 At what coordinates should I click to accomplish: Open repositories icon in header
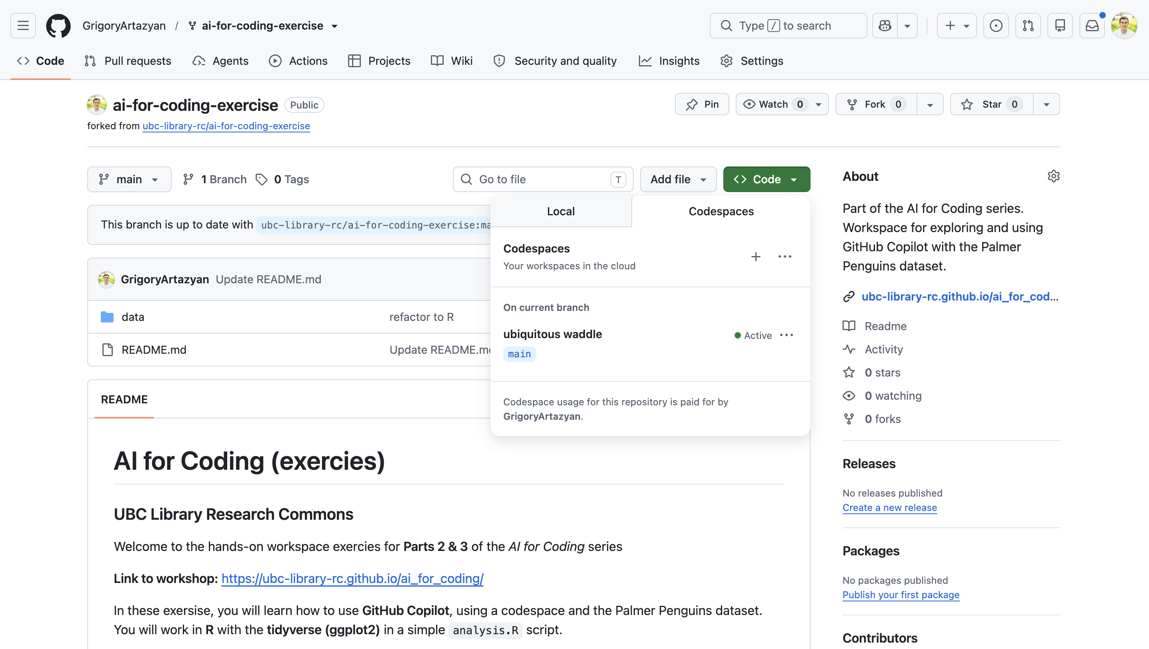(x=1060, y=26)
